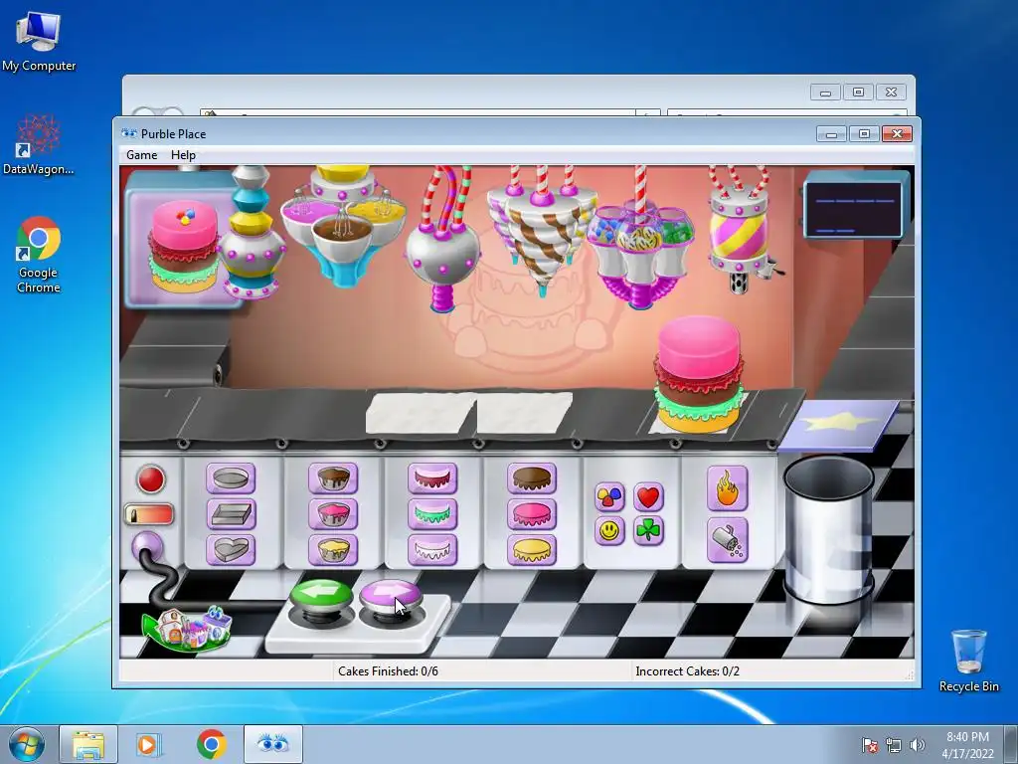The width and height of the screenshot is (1018, 764).
Task: Minimize the Purble Place window
Action: click(831, 134)
